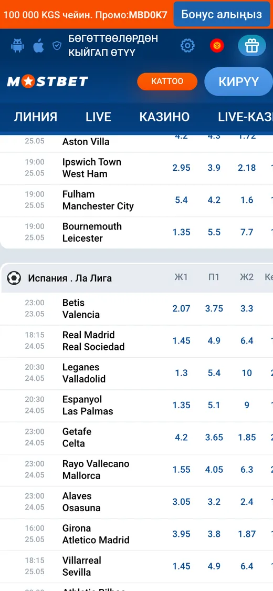Select odds 1.45 for Real Madrid win

coord(182,341)
